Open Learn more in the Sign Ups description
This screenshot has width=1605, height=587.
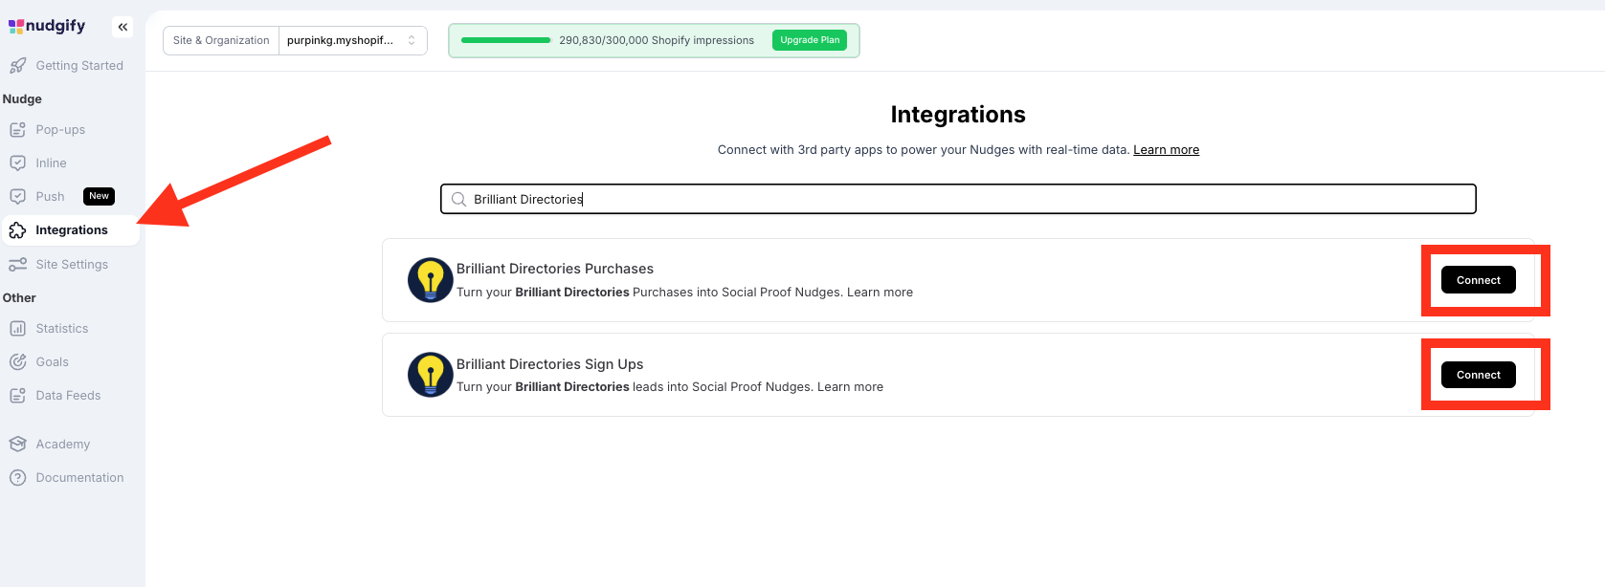(850, 386)
